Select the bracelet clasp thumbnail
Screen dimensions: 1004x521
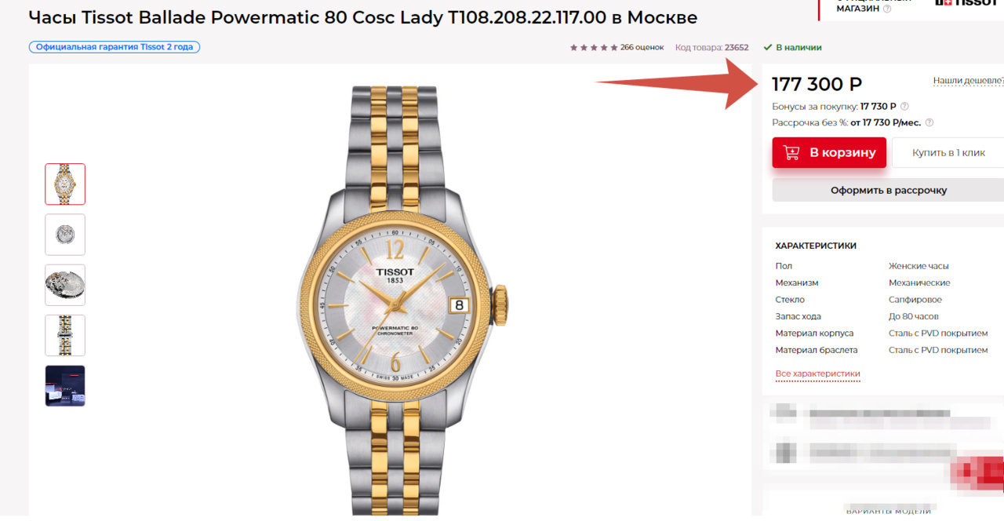click(65, 335)
